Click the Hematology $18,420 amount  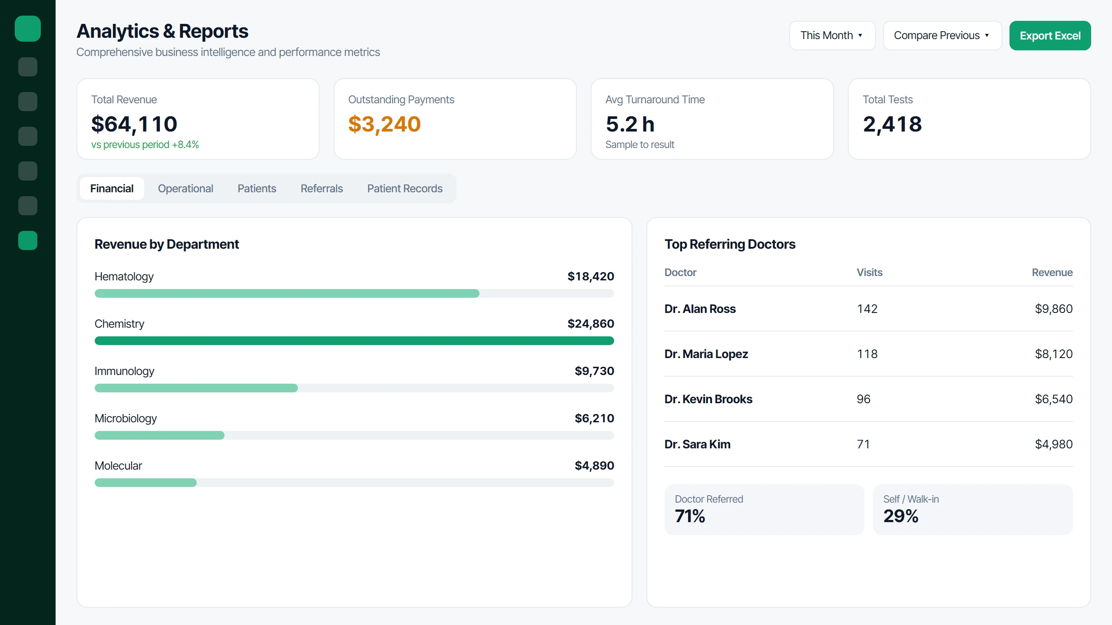tap(591, 276)
